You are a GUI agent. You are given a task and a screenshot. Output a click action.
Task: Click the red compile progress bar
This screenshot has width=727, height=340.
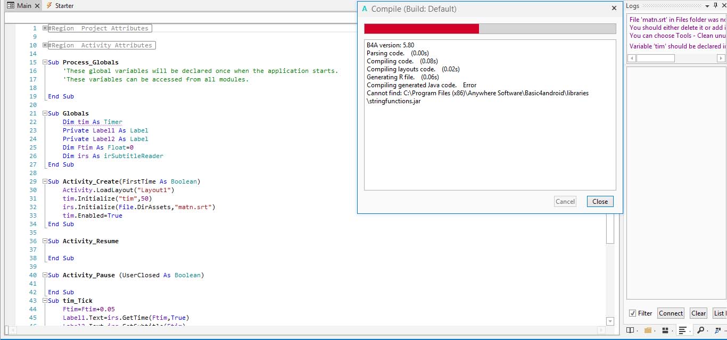coord(421,29)
